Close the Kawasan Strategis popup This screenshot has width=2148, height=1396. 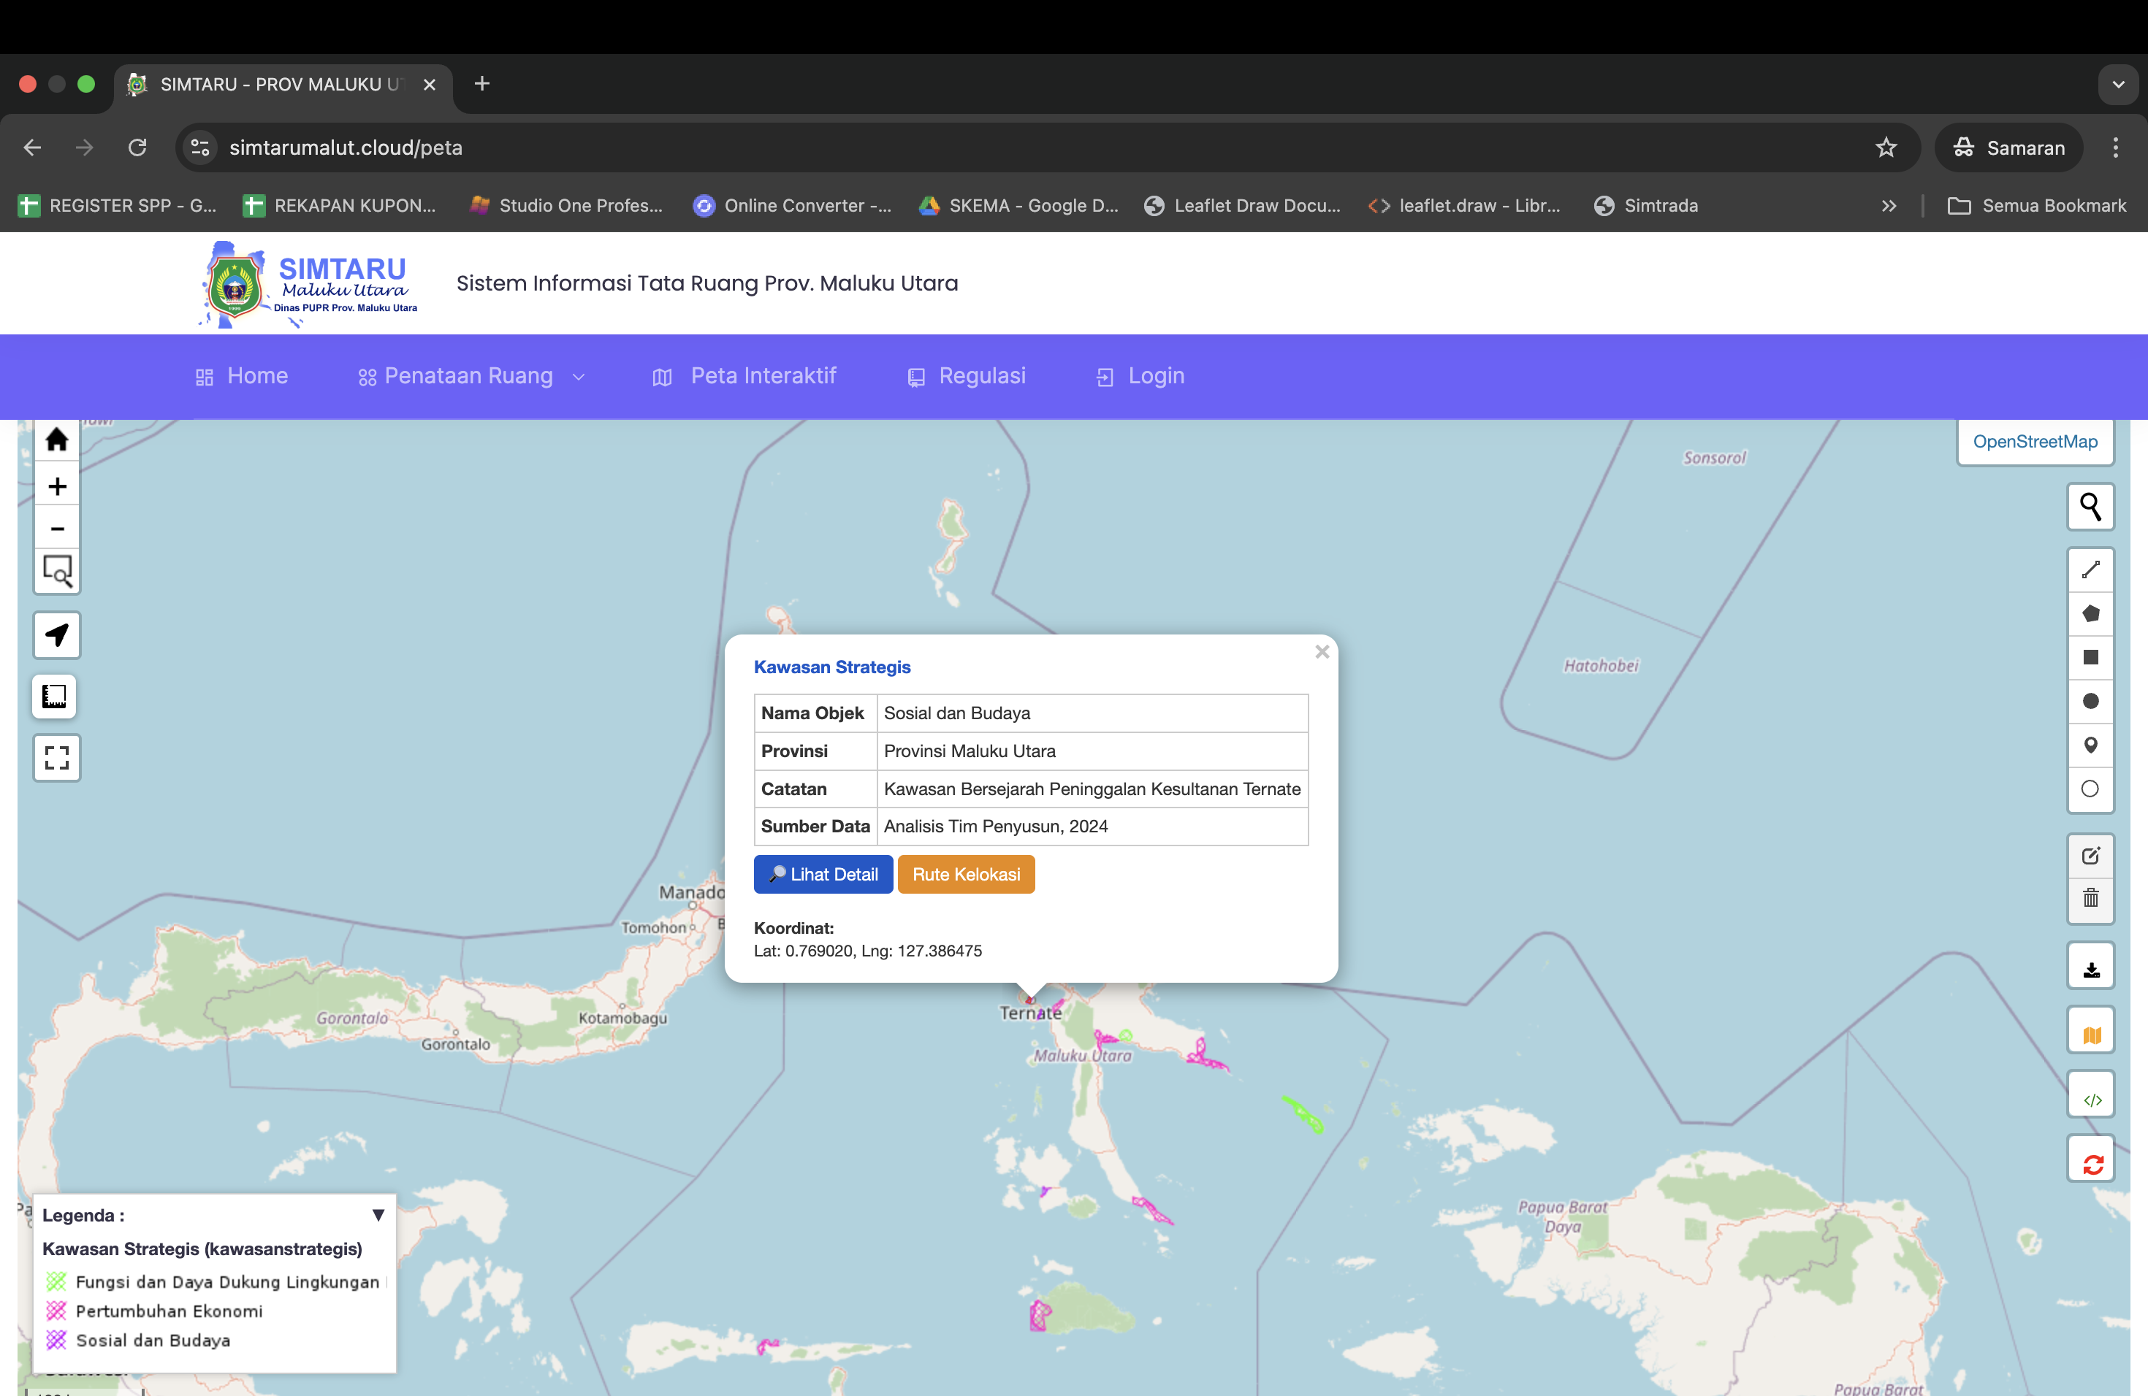pyautogui.click(x=1321, y=651)
